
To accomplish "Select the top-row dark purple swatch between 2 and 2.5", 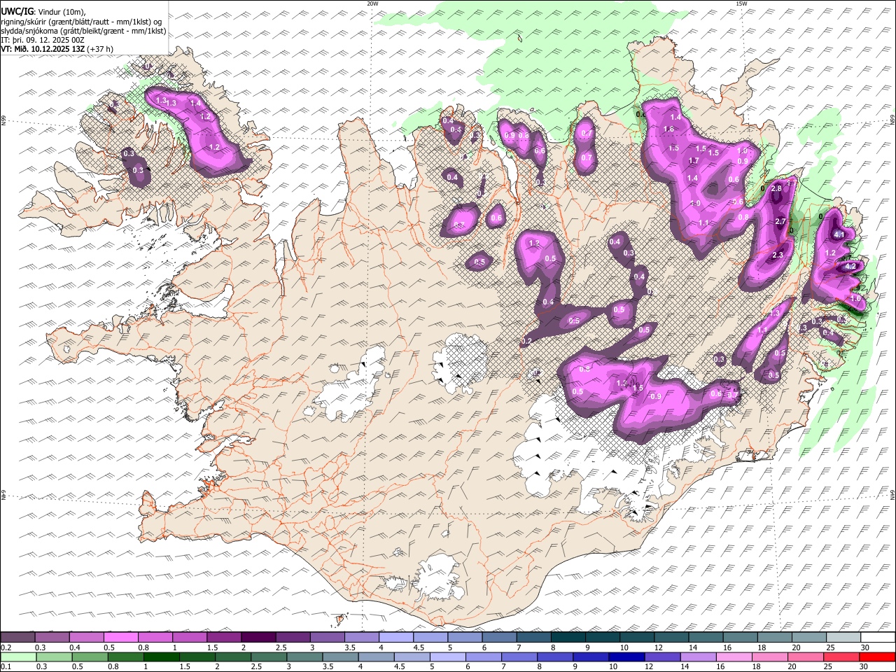I will (259, 637).
